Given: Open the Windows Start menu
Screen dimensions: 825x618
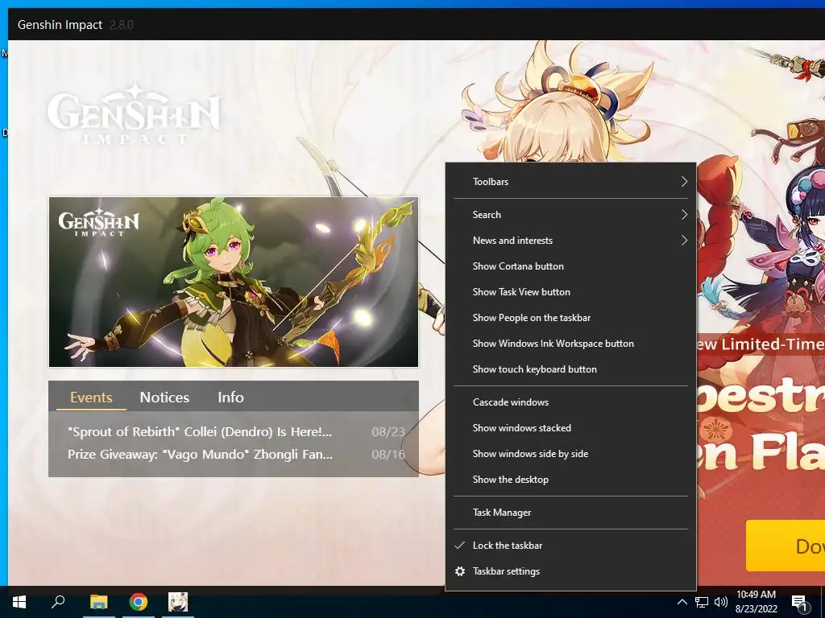Looking at the screenshot, I should 19,602.
